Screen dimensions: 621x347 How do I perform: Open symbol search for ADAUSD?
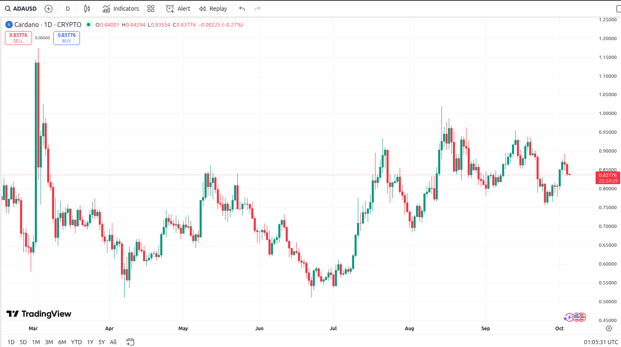tap(21, 9)
